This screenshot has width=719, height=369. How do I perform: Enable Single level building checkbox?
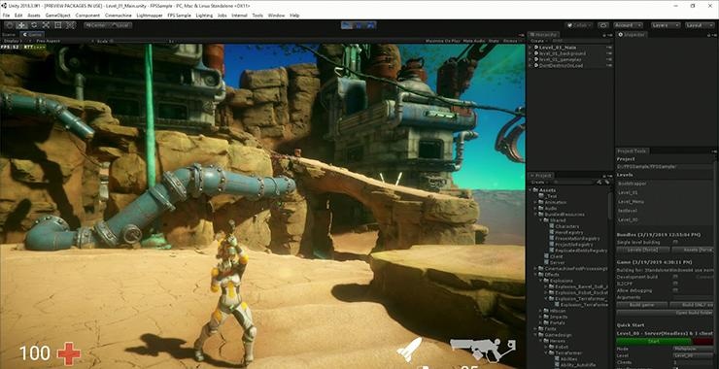(x=675, y=242)
